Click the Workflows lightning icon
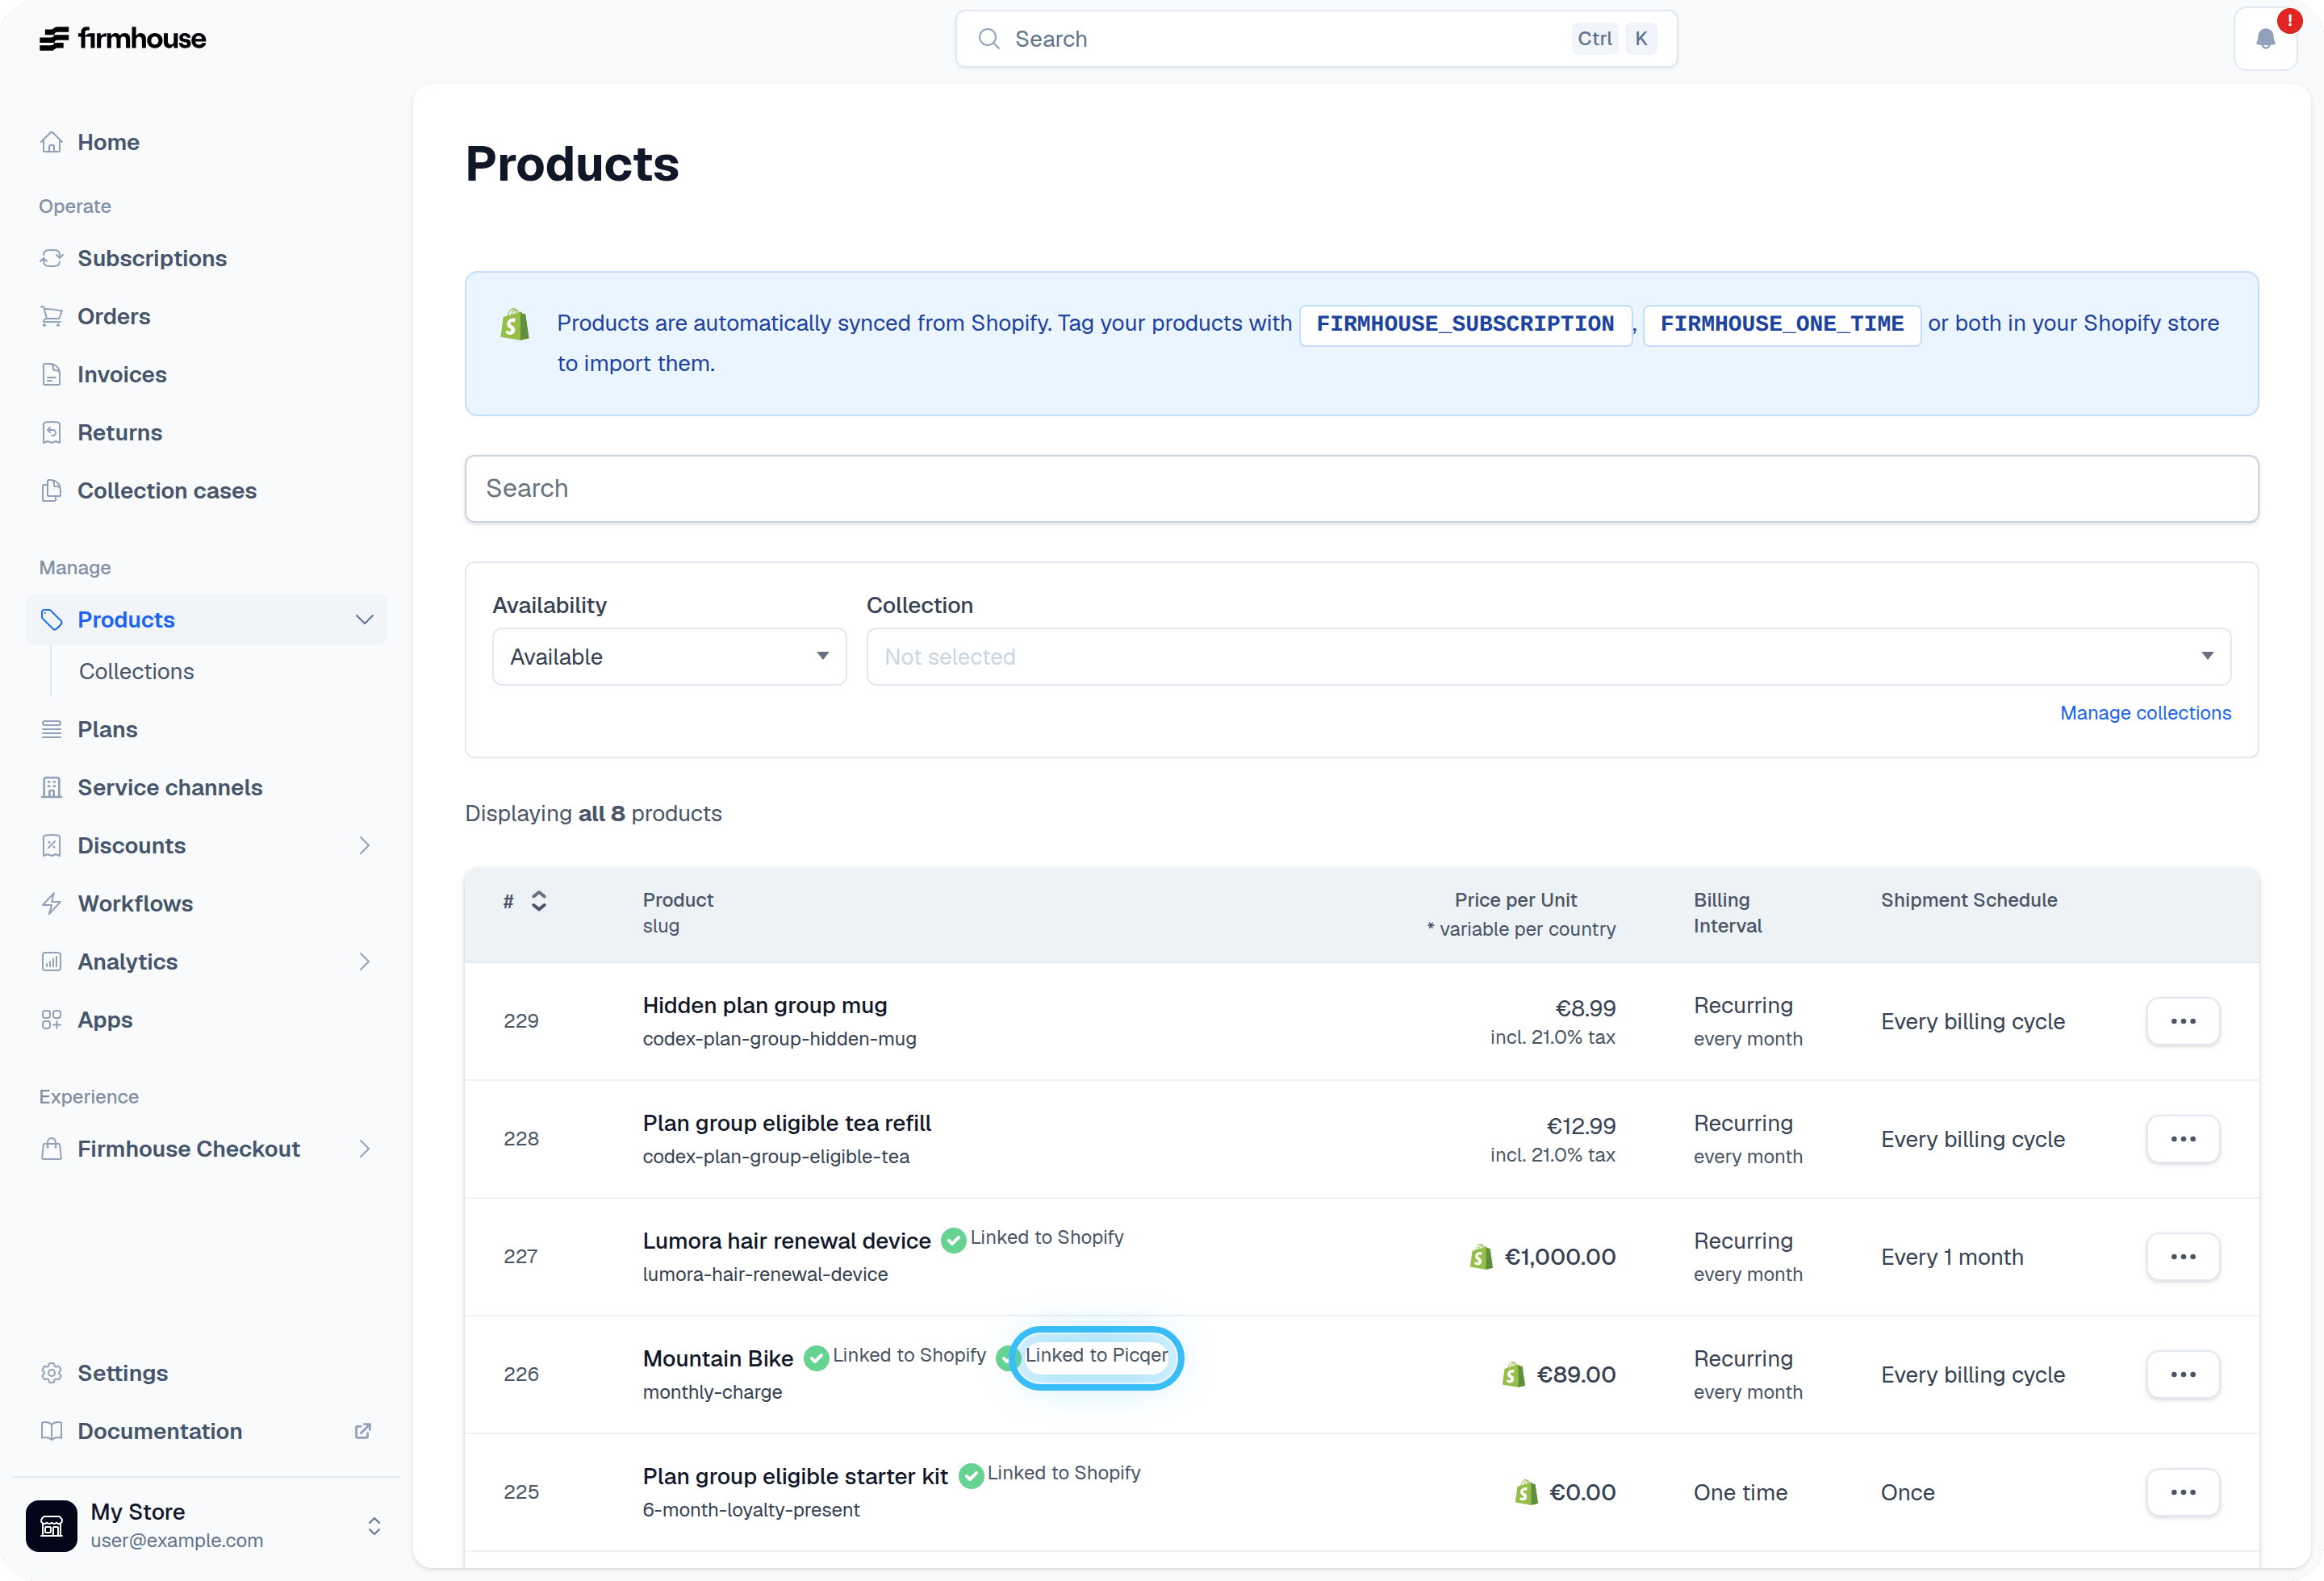This screenshot has width=2324, height=1581. point(52,903)
